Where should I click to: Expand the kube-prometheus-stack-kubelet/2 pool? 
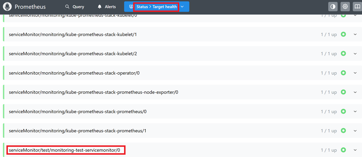355,53
